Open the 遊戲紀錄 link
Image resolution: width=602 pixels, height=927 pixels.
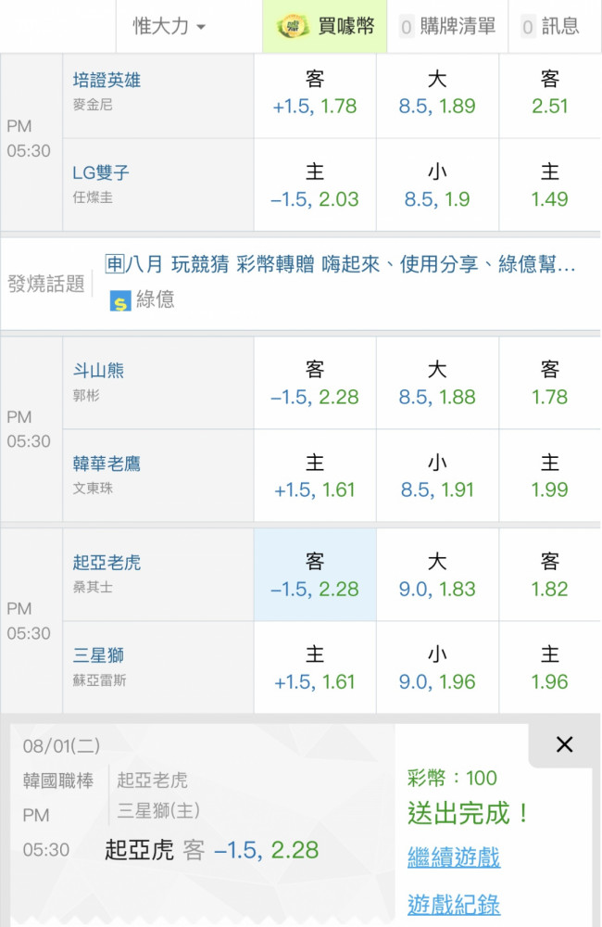click(x=454, y=904)
